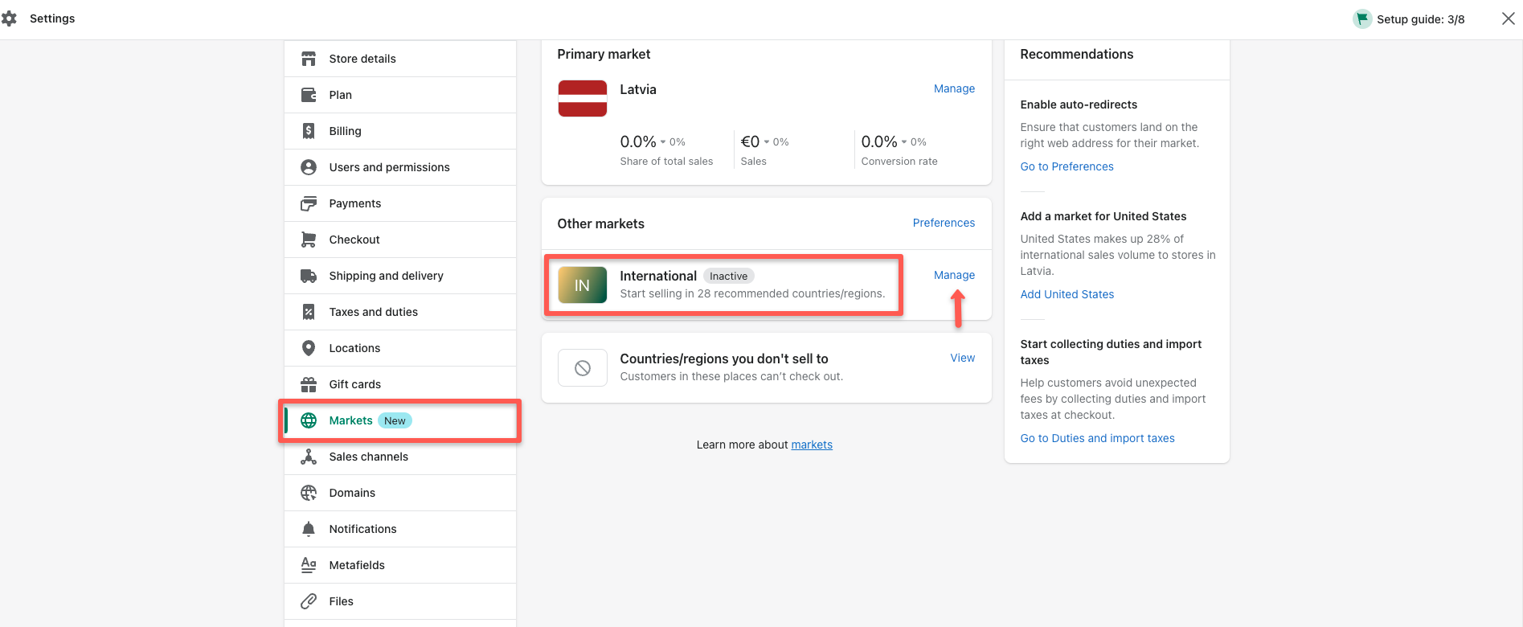Click the Notifications bell icon

[309, 529]
